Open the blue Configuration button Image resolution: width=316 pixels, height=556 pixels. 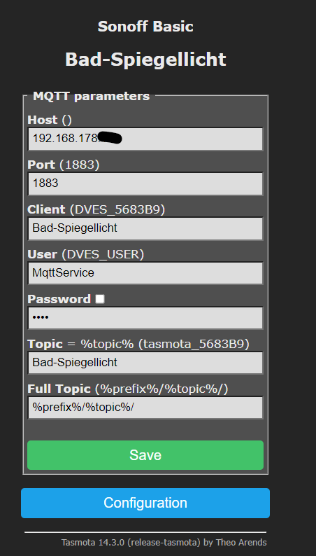(x=145, y=503)
